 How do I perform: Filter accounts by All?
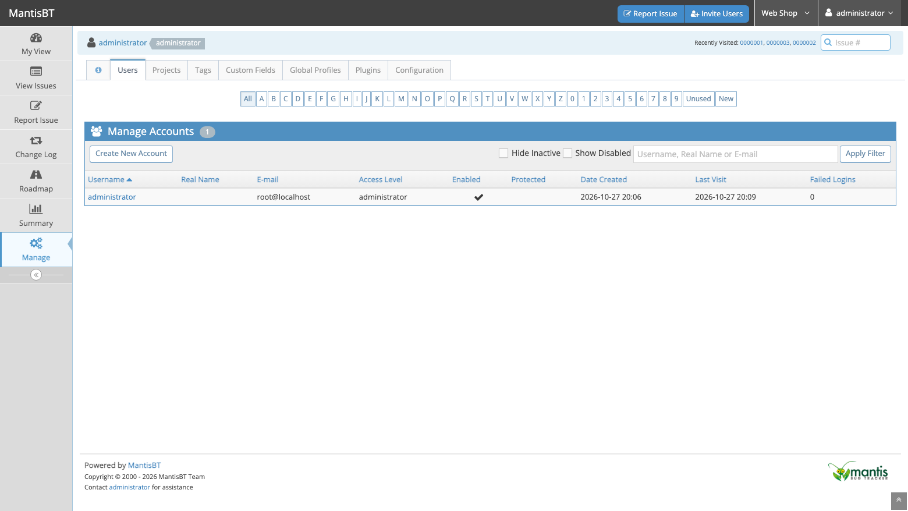[248, 99]
